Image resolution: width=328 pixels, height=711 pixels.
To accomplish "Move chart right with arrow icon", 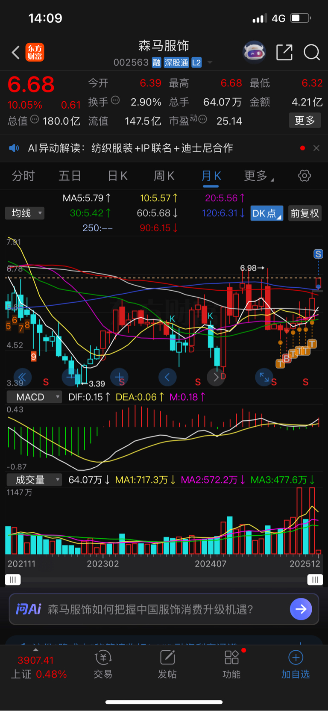I will (x=216, y=377).
